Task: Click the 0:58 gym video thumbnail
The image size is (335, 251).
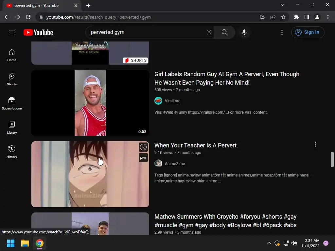Action: tap(90, 103)
